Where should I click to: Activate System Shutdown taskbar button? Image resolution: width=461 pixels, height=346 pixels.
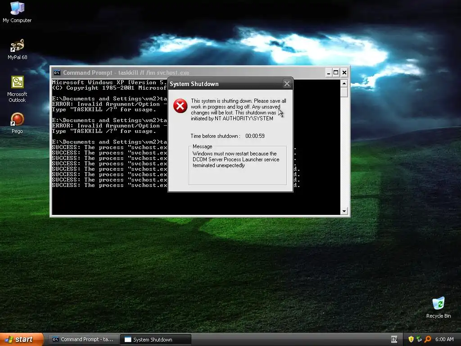(155, 339)
